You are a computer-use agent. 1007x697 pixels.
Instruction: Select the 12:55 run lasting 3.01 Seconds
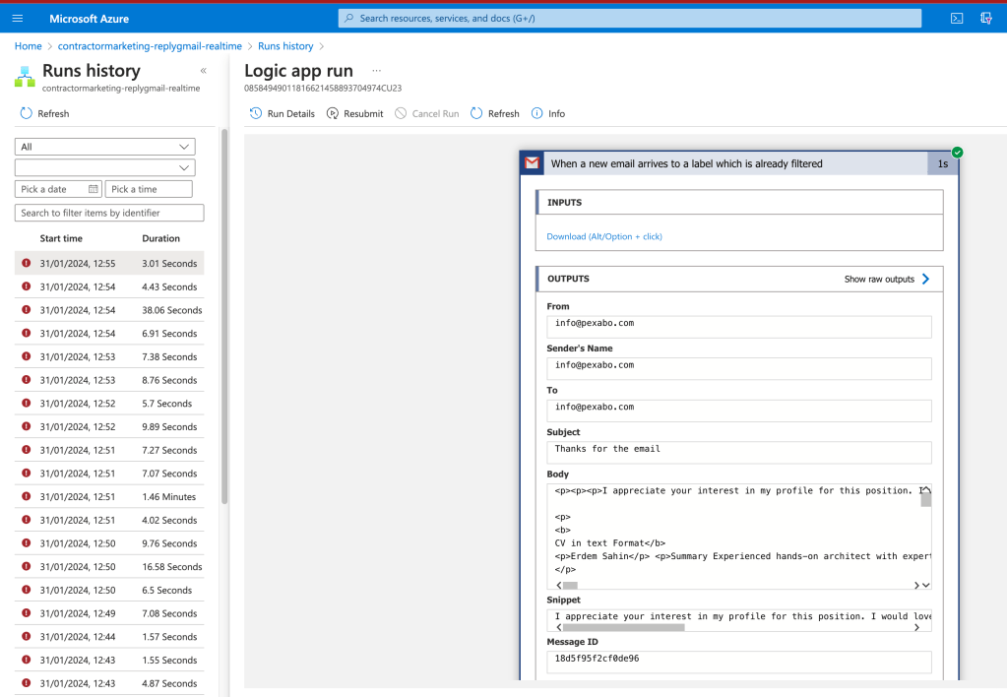pos(109,264)
